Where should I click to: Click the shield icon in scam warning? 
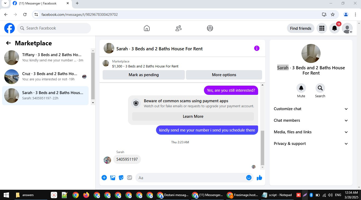[136, 103]
